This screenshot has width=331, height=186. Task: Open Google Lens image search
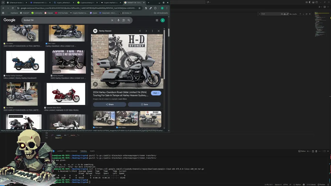[x=124, y=20]
